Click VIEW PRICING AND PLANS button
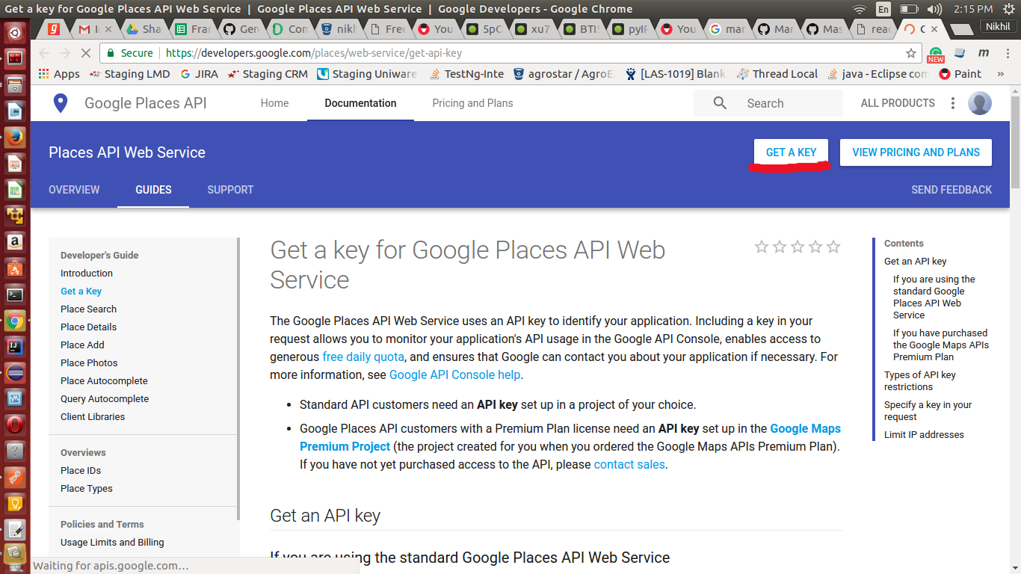 (916, 152)
